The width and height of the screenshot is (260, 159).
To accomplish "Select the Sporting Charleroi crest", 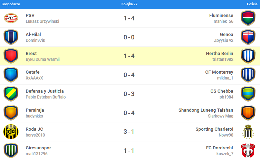I will [248, 132].
